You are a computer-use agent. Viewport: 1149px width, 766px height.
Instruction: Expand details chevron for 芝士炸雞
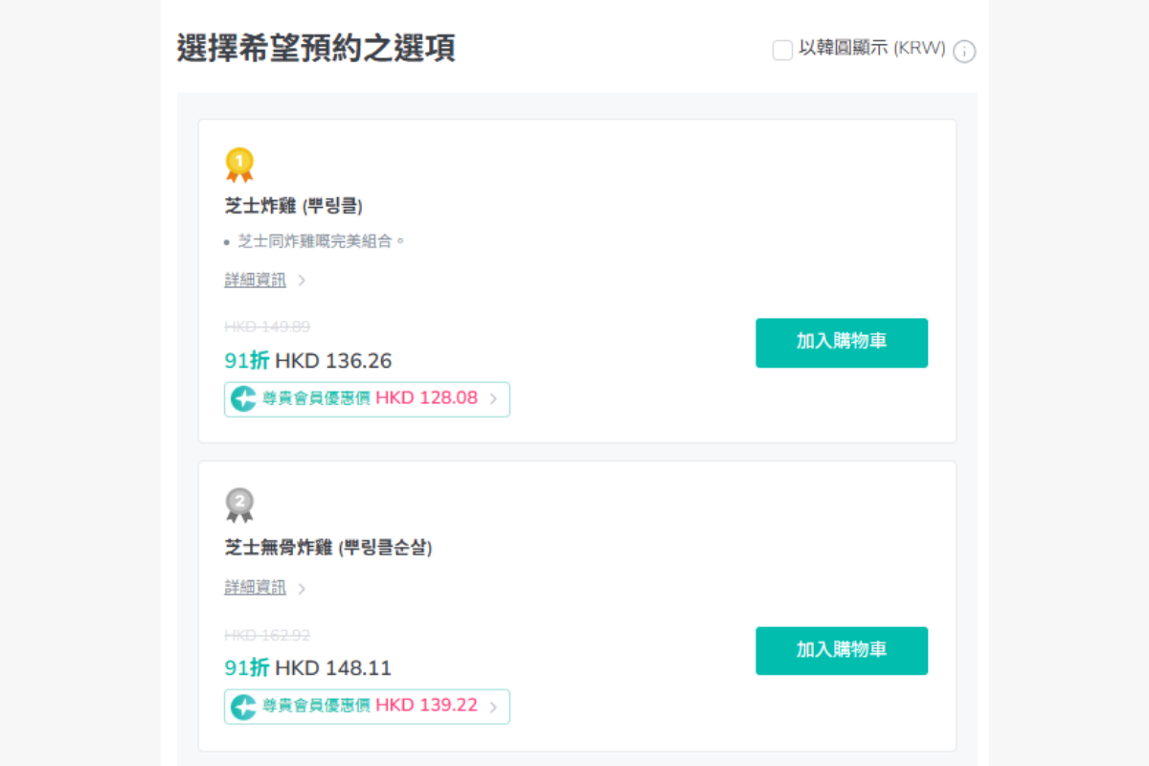coord(302,281)
